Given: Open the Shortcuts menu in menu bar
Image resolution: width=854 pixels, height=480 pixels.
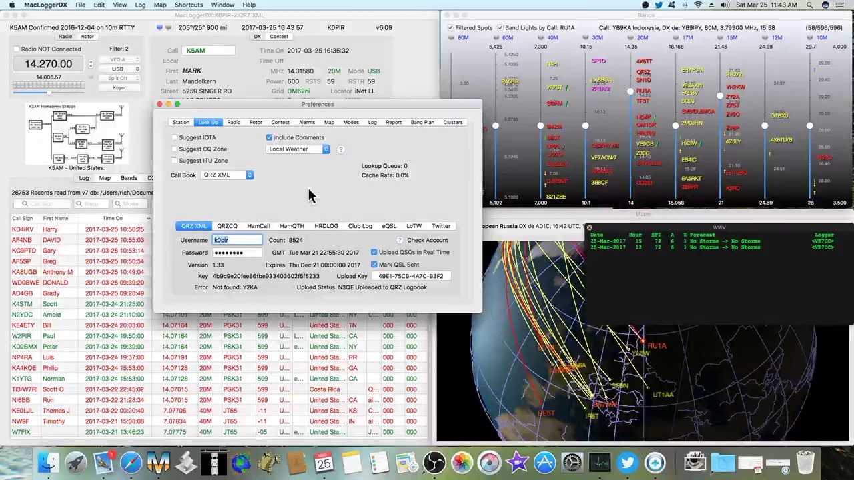Looking at the screenshot, I should pyautogui.click(x=189, y=5).
